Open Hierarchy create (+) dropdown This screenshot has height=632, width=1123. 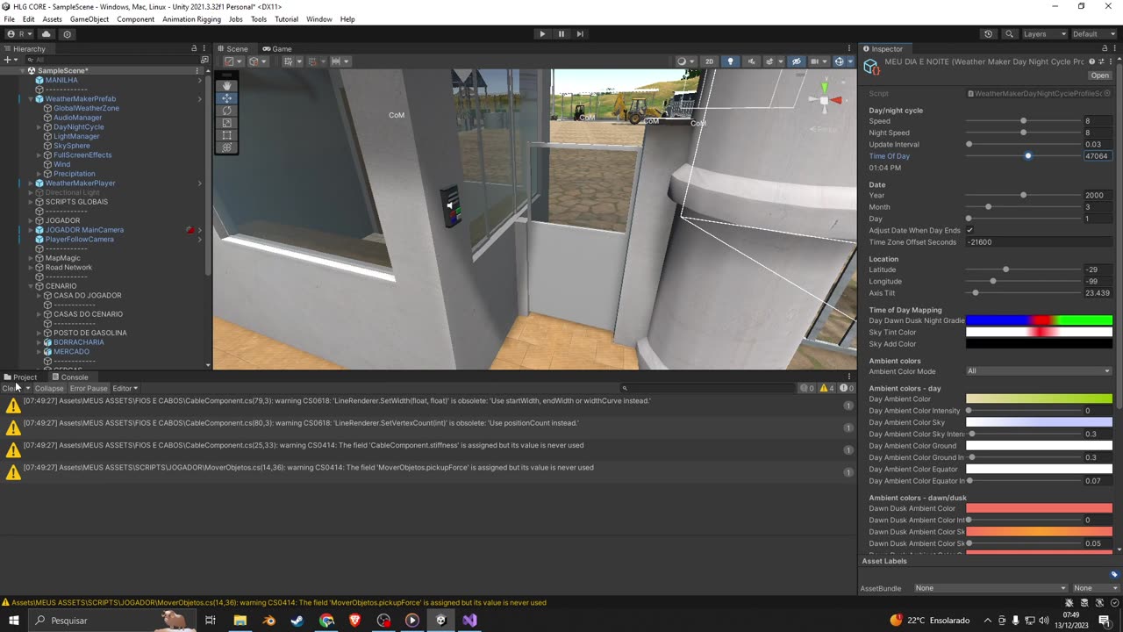click(x=9, y=60)
